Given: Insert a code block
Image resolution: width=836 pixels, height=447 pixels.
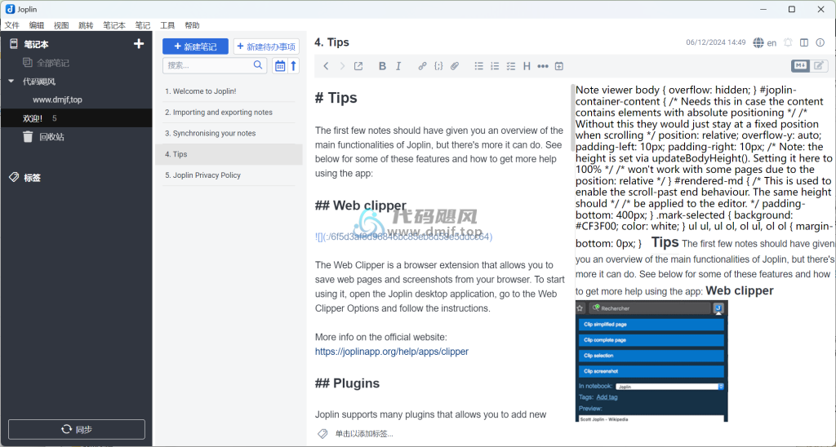Looking at the screenshot, I should [x=438, y=66].
